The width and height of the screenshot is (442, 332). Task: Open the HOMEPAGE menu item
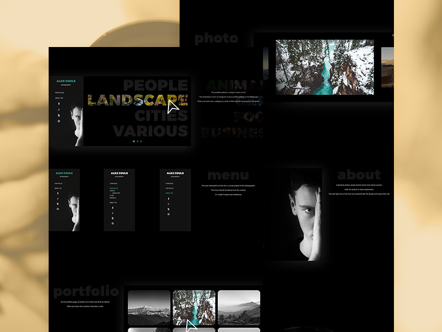click(113, 183)
